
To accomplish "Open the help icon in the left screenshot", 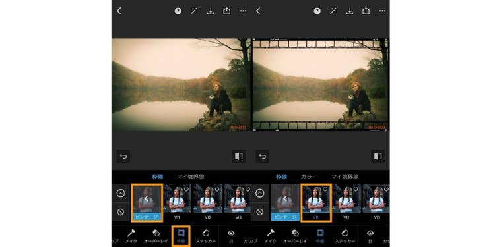I will click(x=178, y=11).
